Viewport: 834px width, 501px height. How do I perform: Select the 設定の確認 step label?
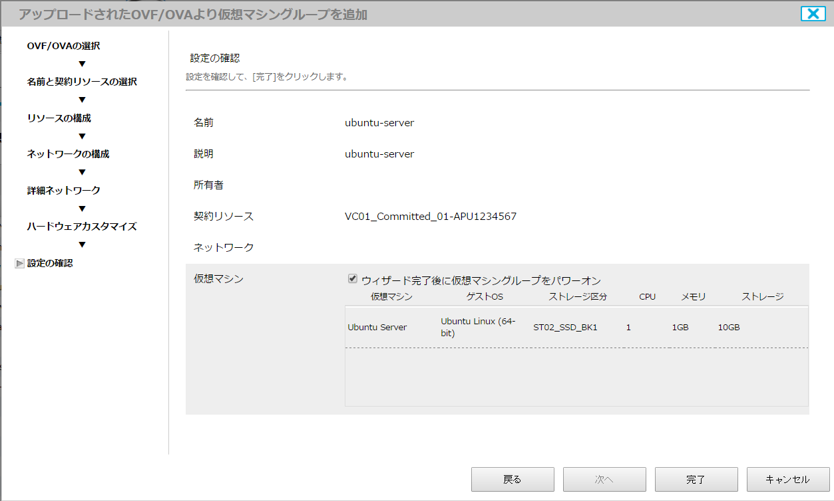tap(50, 262)
